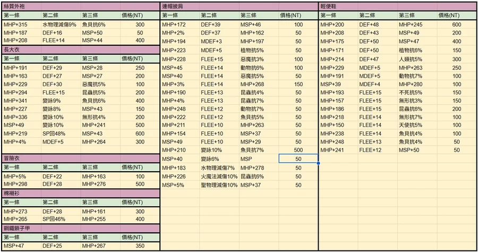Screen dimensions: 478x252
Task: Click the price 350 cell
Action: click(140, 246)
